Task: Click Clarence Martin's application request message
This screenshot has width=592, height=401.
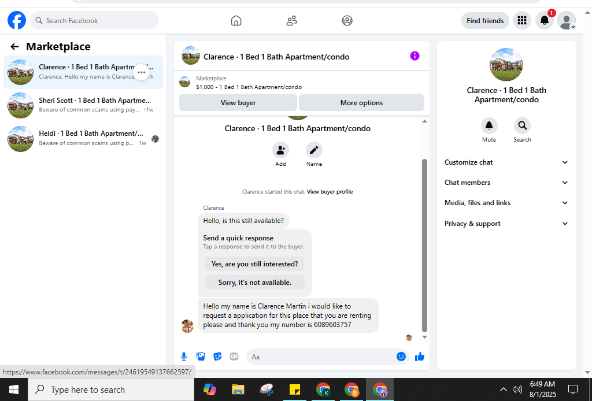Action: point(288,315)
